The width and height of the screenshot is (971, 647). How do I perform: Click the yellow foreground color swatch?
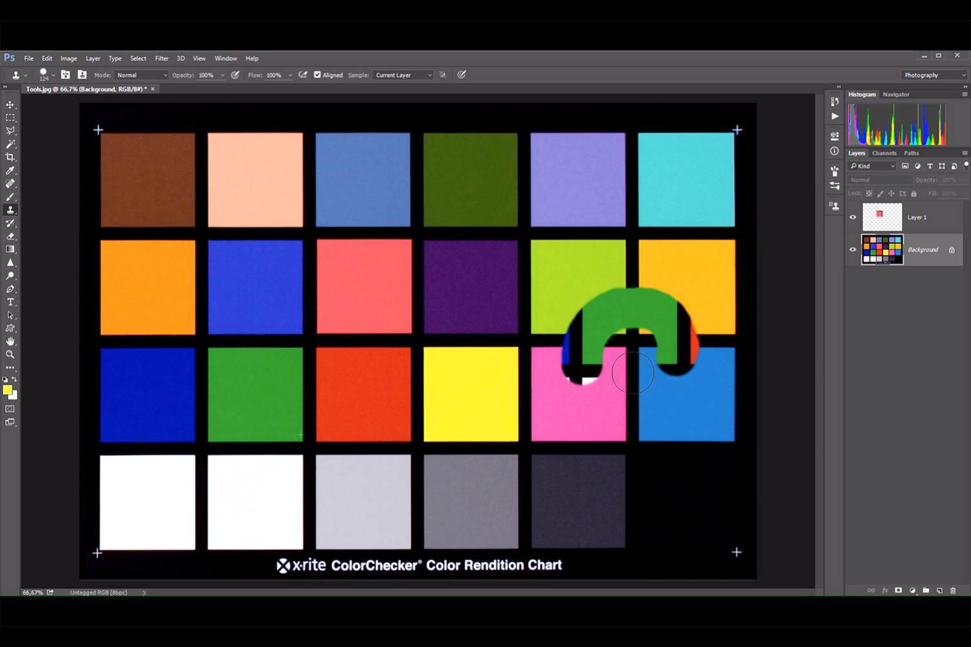tap(7, 390)
